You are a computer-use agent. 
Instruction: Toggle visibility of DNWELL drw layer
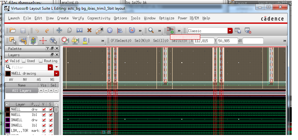click(x=44, y=120)
